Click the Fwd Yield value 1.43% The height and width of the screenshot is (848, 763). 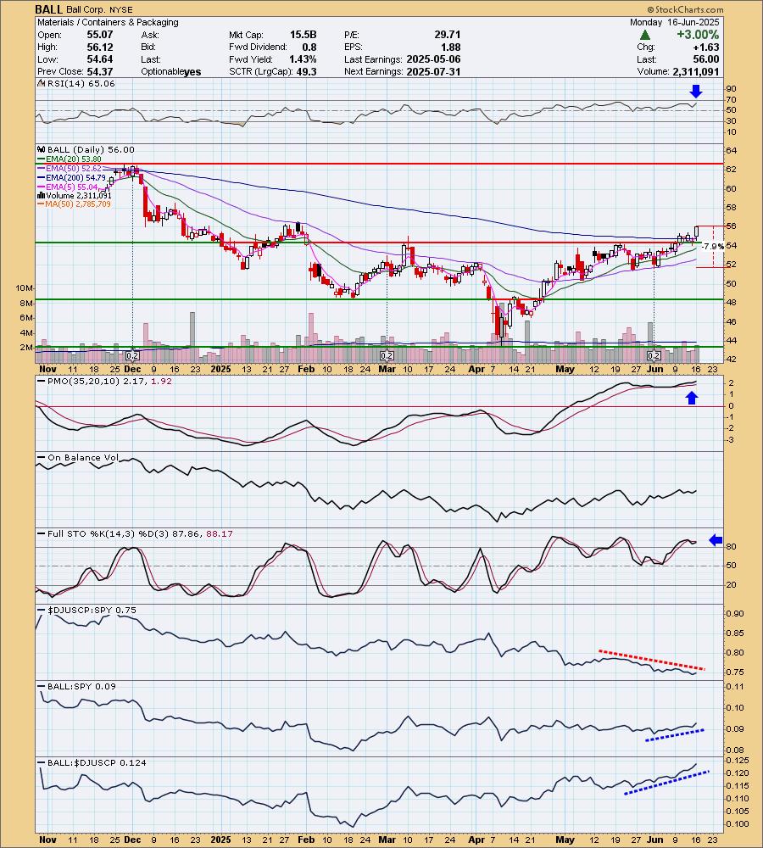click(x=303, y=59)
